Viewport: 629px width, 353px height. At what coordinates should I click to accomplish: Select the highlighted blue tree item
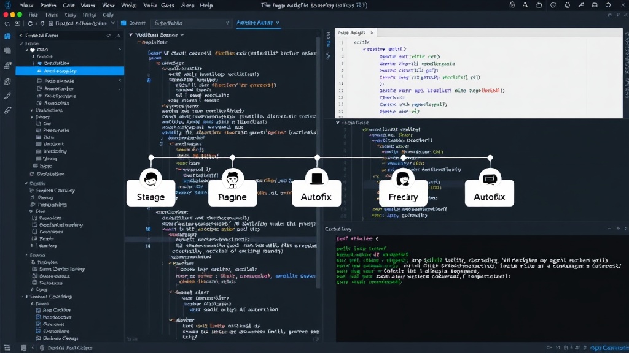pyautogui.click(x=70, y=71)
